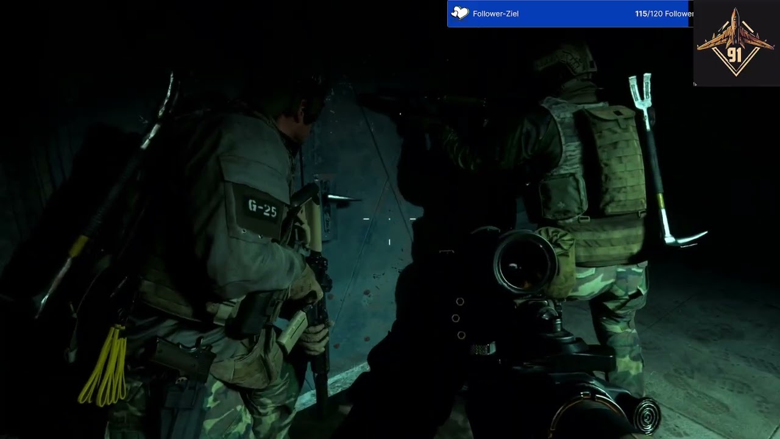Click the Follower-Ziel label

tap(495, 13)
